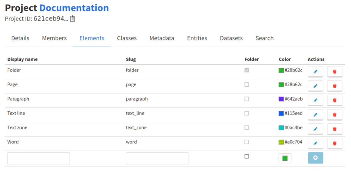Click the disabled Folder checkbox in Folder row

(x=247, y=70)
